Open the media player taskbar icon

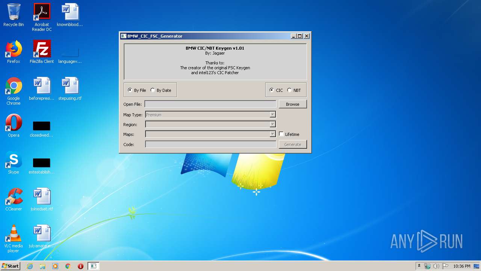click(55, 266)
